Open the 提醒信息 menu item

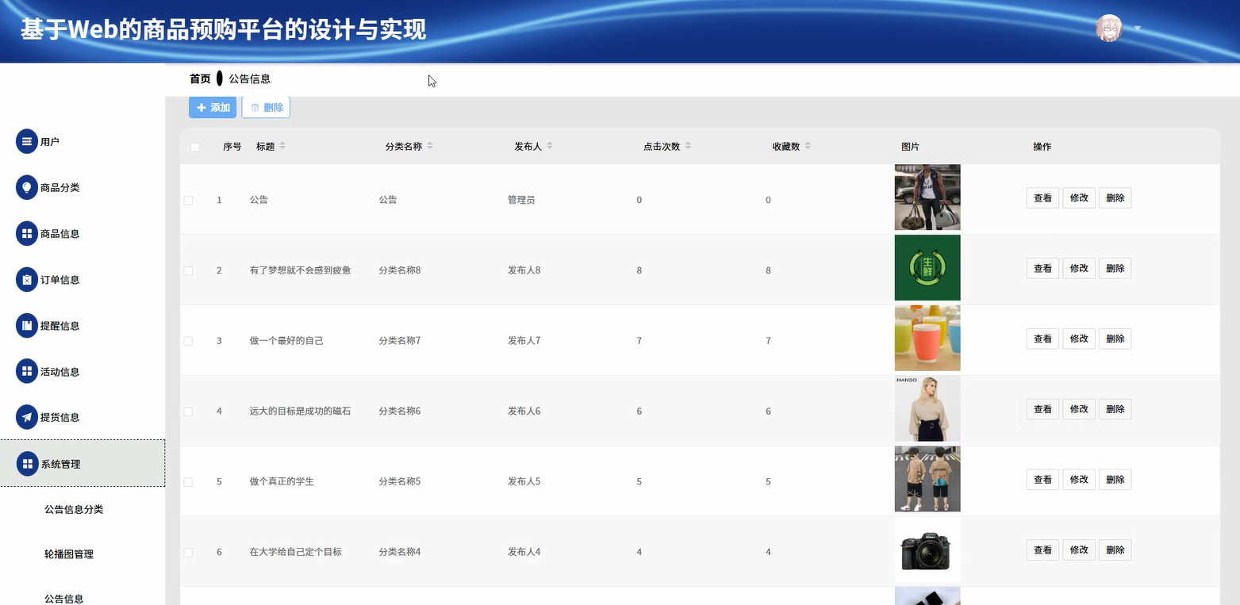pyautogui.click(x=83, y=326)
